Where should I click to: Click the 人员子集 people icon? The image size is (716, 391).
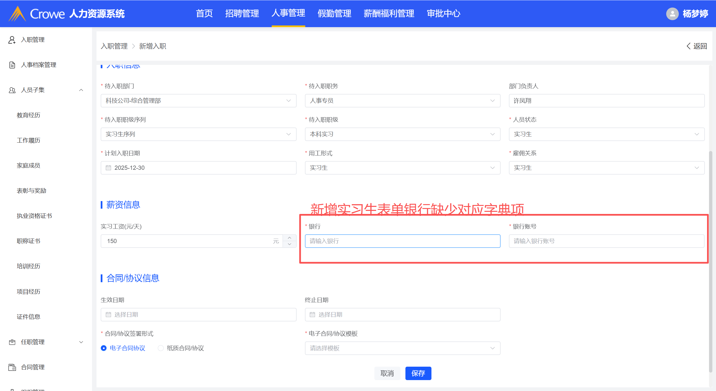click(12, 90)
